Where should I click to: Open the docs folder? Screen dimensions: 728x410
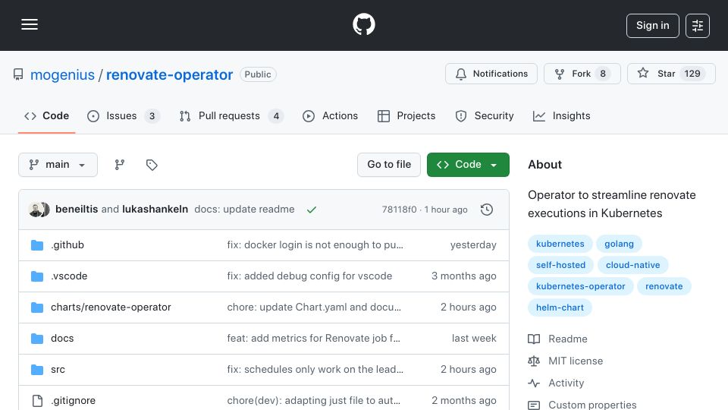click(x=62, y=339)
